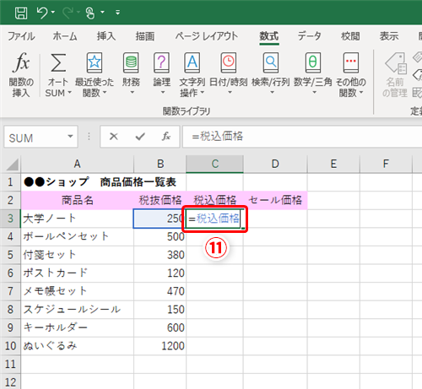Select column C header
The width and height of the screenshot is (422, 389).
pos(215,165)
